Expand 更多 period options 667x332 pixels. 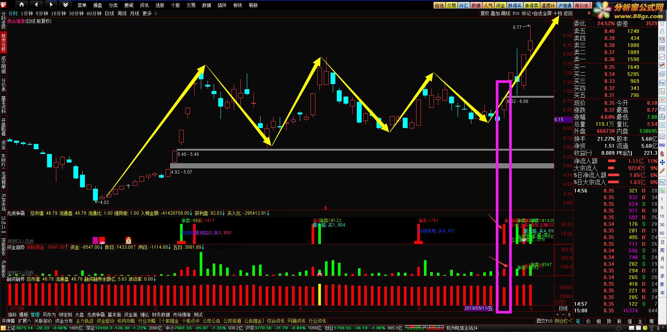coord(150,13)
